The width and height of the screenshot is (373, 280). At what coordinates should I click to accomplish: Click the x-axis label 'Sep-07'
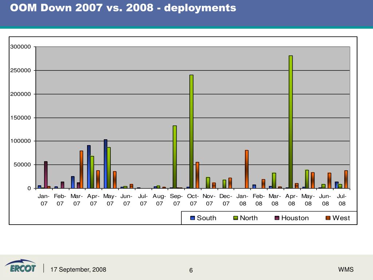(x=177, y=200)
